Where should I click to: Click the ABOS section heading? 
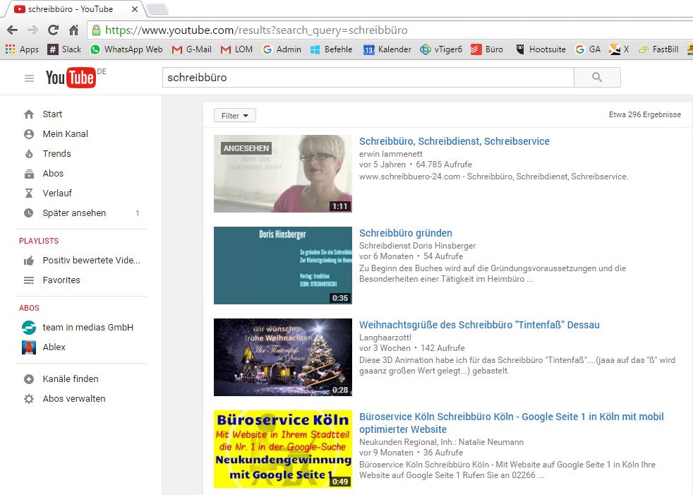pyautogui.click(x=29, y=308)
